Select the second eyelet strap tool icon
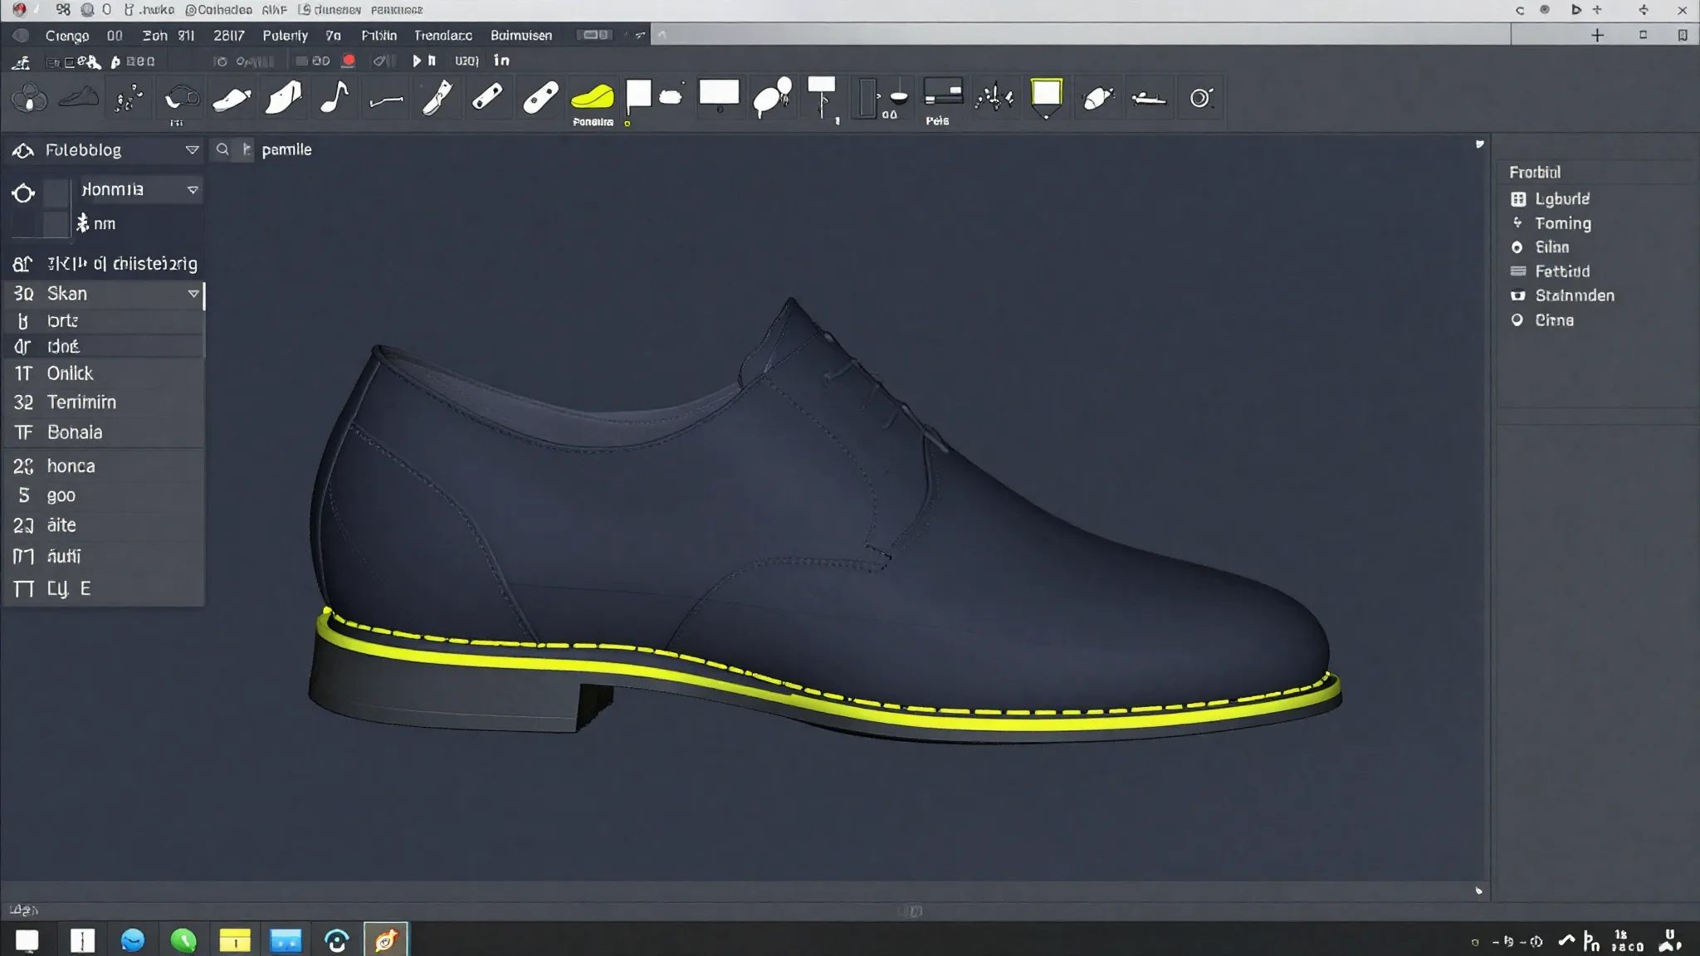The height and width of the screenshot is (956, 1700). [540, 98]
